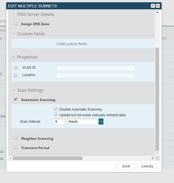Enable the Transient Period checkbox
Screen dimensions: 174x183
pos(16,147)
